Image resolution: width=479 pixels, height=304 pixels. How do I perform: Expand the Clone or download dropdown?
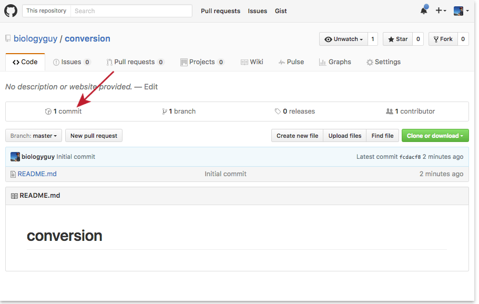point(435,135)
